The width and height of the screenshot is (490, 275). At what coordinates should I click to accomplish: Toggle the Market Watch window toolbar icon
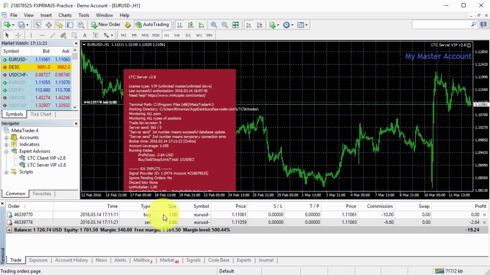38,25
